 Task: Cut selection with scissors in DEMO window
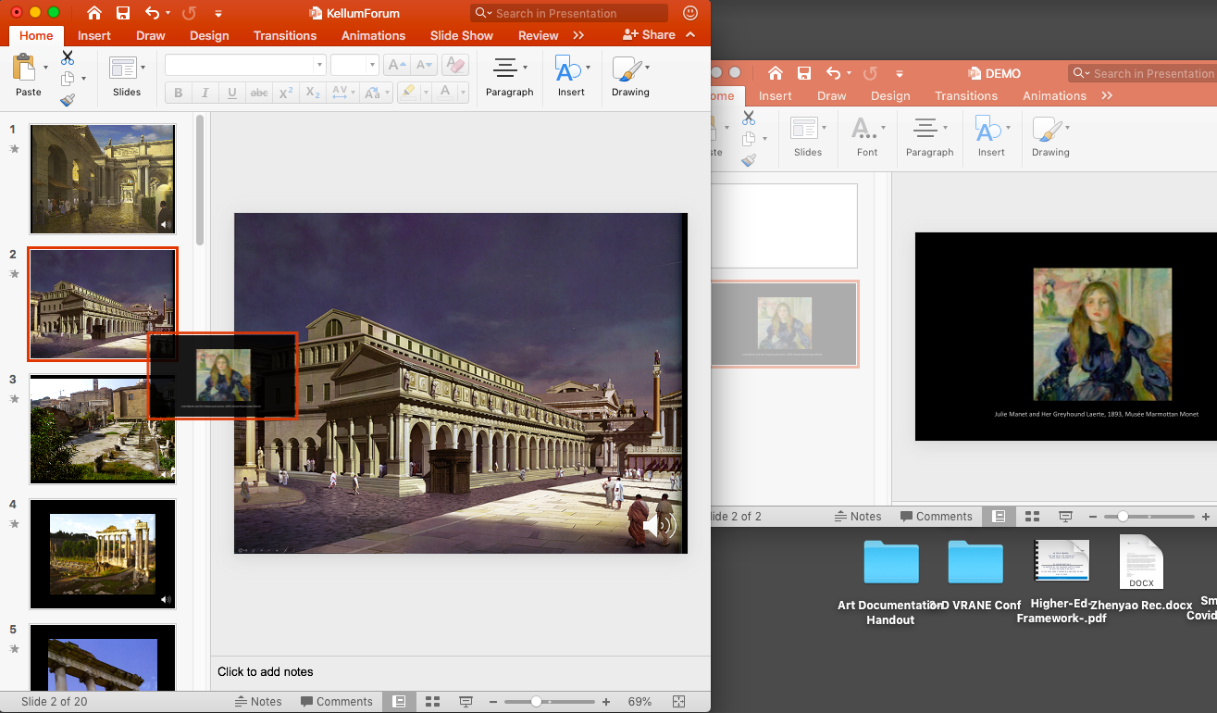click(x=749, y=118)
